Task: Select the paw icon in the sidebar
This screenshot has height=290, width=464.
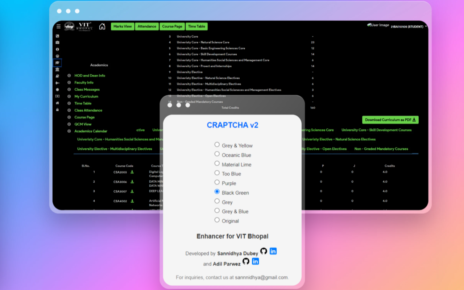Action: tap(58, 55)
